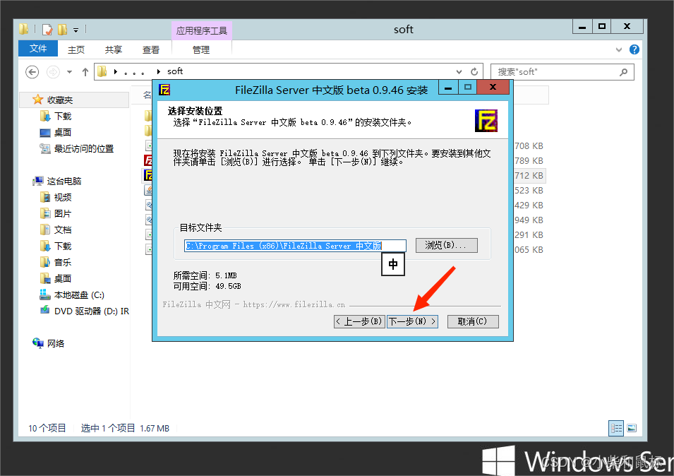The width and height of the screenshot is (674, 476).
Task: Click properties icon in quick access toolbar
Action: pyautogui.click(x=47, y=29)
